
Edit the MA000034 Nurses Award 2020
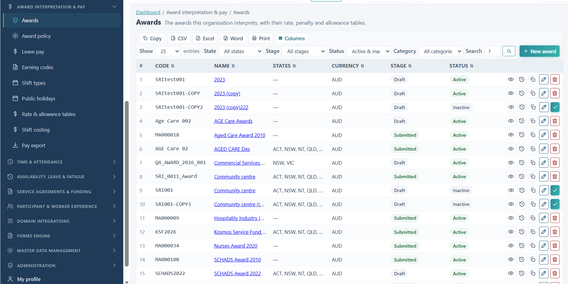pos(544,246)
